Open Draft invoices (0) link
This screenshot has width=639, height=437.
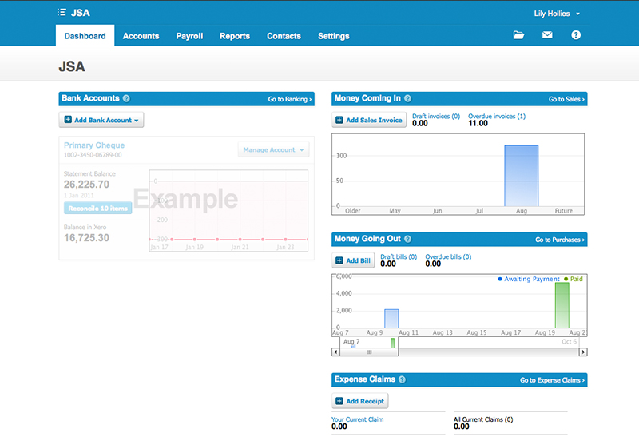436,116
